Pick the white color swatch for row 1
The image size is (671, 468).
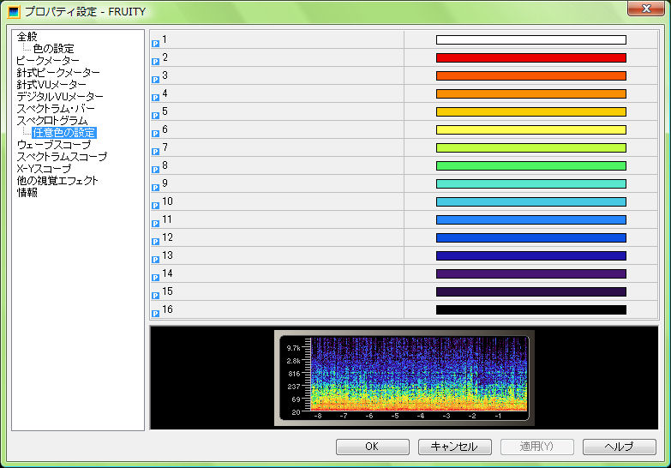(x=531, y=39)
